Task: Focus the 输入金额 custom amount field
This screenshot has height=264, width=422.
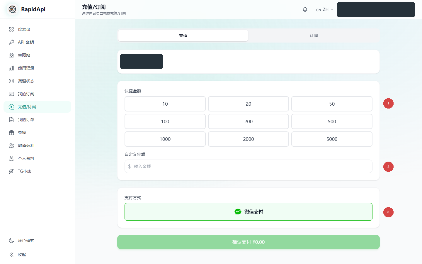Action: coord(249,166)
